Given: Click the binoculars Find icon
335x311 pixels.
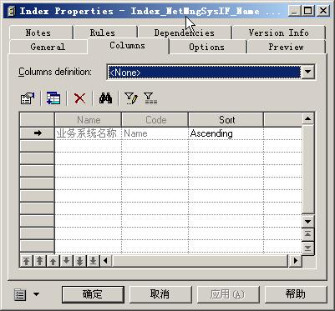Looking at the screenshot, I should coord(105,98).
